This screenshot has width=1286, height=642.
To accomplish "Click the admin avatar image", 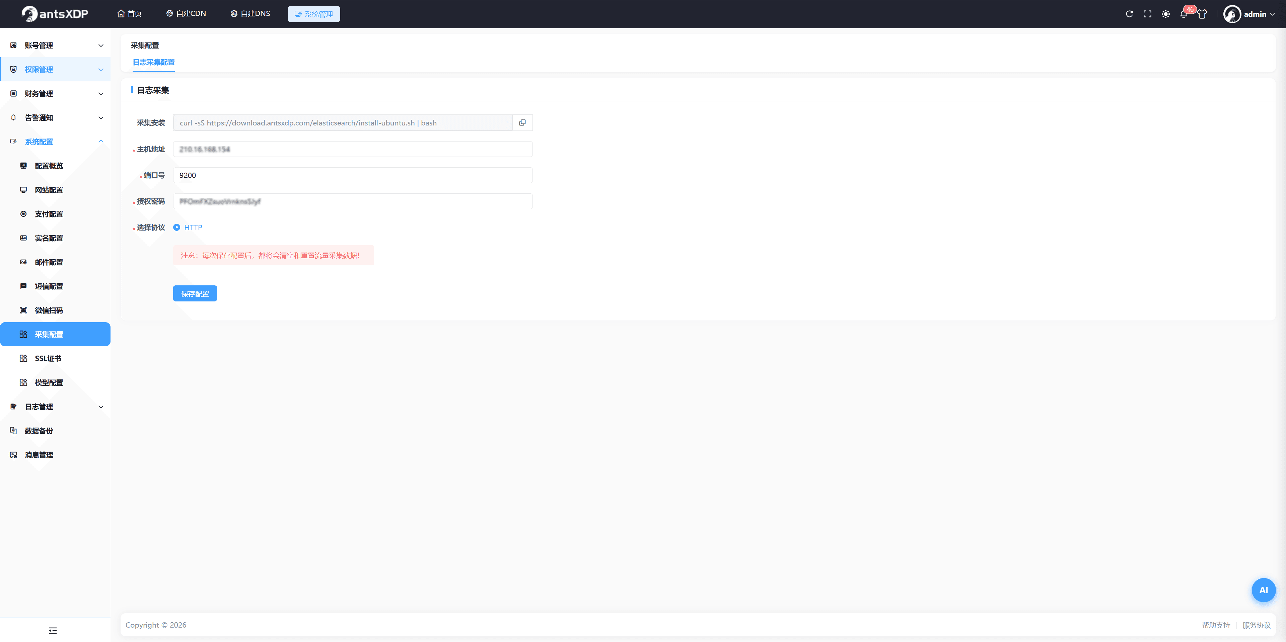I will coord(1232,14).
